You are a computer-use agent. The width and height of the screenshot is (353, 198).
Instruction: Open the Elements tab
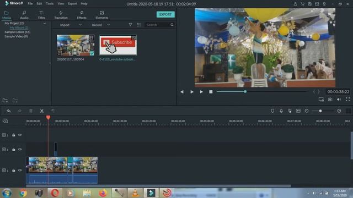tap(101, 15)
